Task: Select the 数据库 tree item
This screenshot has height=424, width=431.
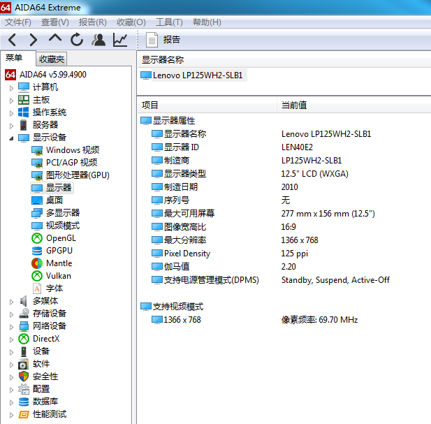Action: [45, 402]
